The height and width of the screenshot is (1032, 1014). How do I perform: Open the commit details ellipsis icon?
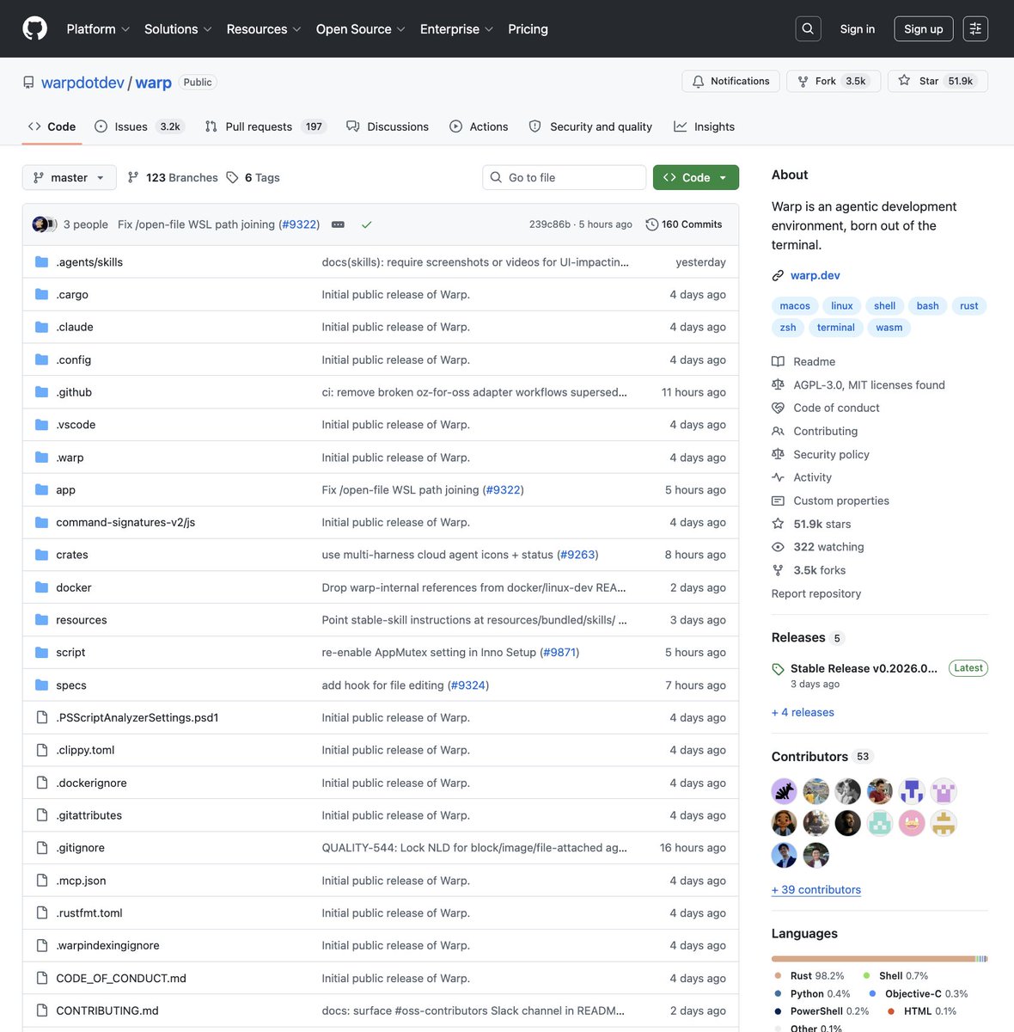338,224
